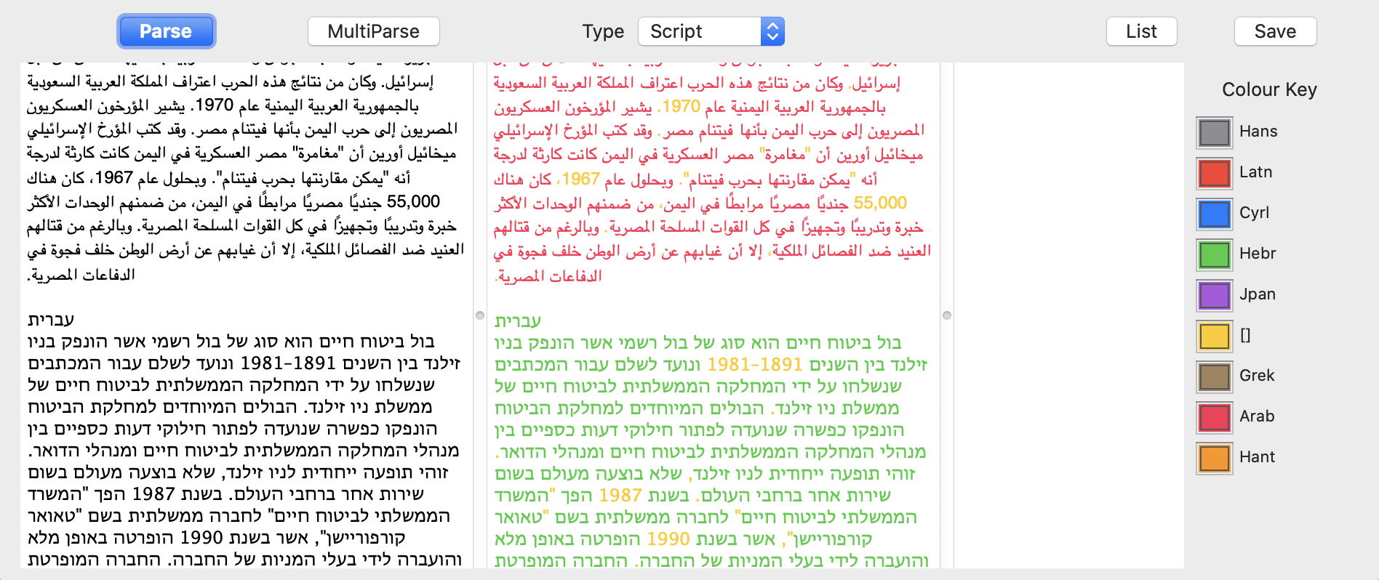Click the Parse button

[x=166, y=31]
